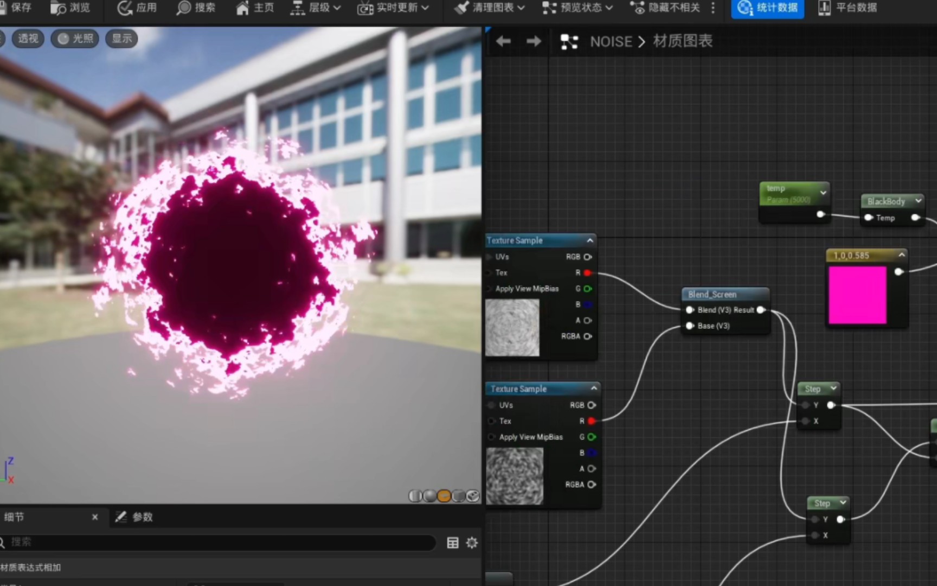Expand the BlackBody node chevron
937x586 pixels.
point(918,201)
